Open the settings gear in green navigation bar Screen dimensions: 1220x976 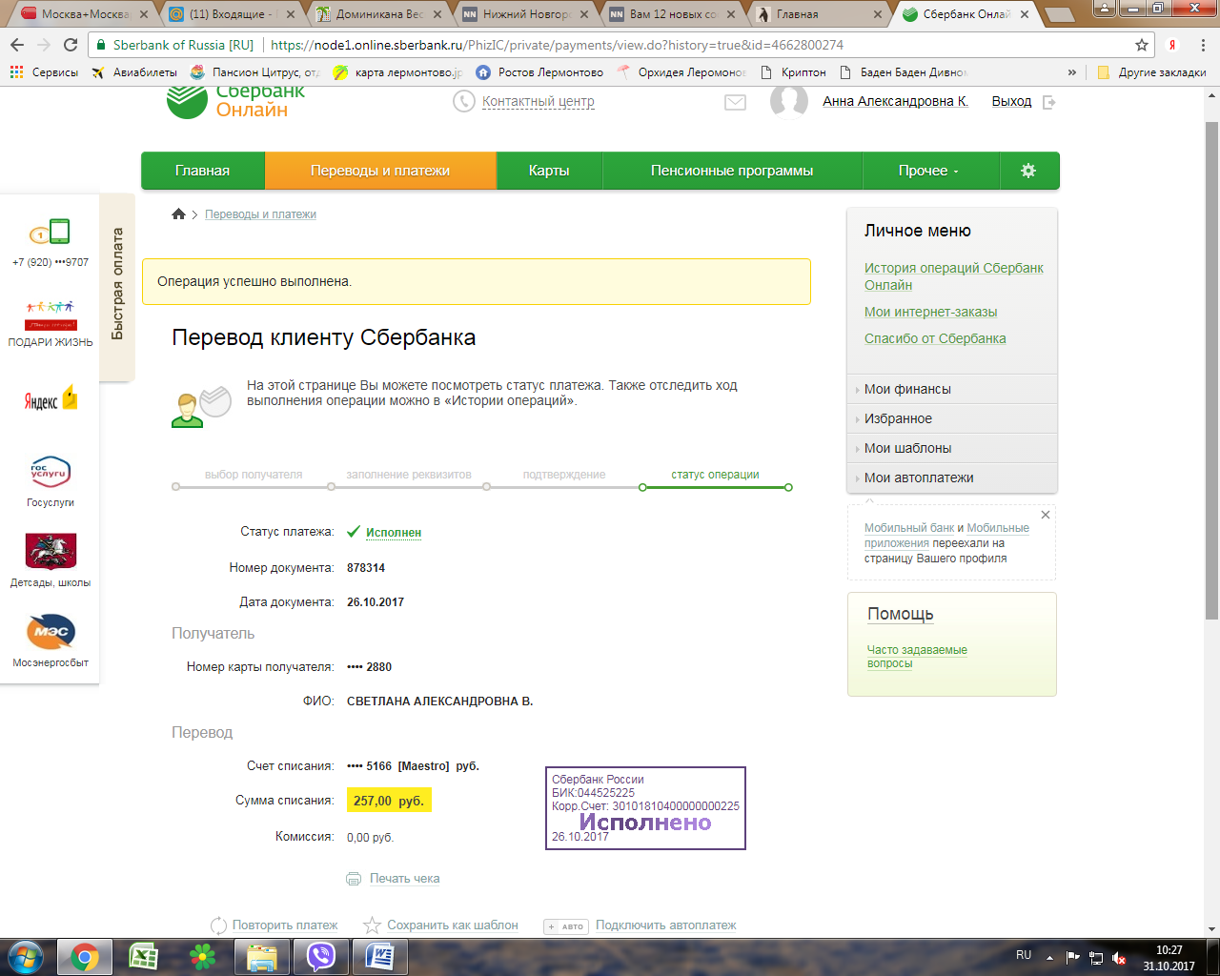[x=1028, y=171]
